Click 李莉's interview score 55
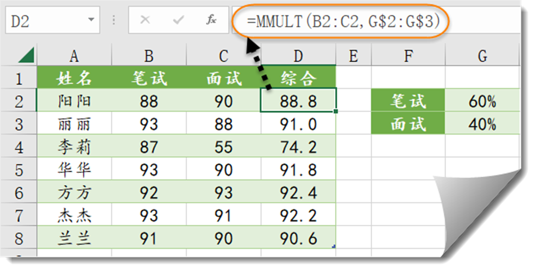The image size is (534, 270). pyautogui.click(x=223, y=146)
